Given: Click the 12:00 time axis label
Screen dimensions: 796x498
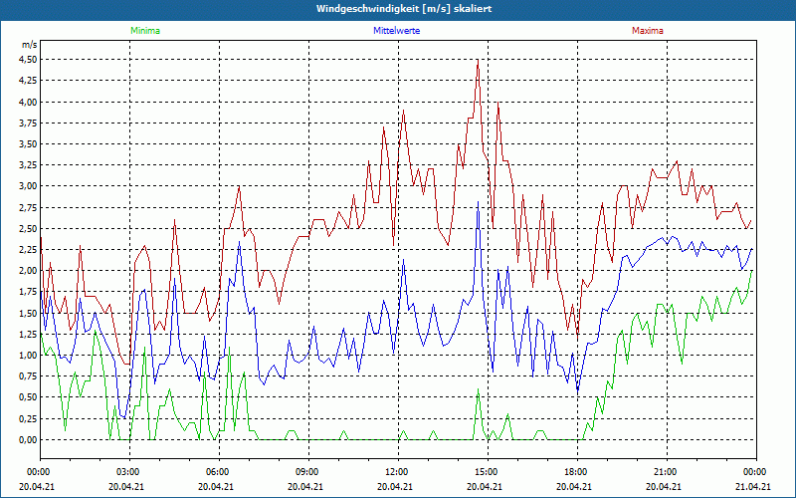Looking at the screenshot, I should (397, 472).
